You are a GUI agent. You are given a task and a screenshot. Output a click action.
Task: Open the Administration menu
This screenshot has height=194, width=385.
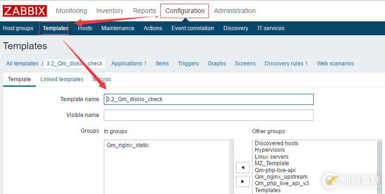235,11
